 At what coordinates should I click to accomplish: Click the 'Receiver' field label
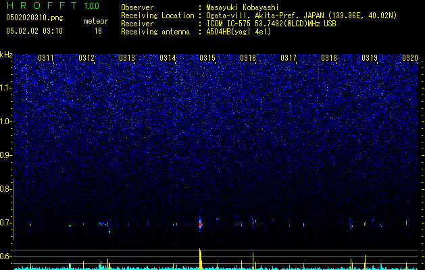[137, 24]
